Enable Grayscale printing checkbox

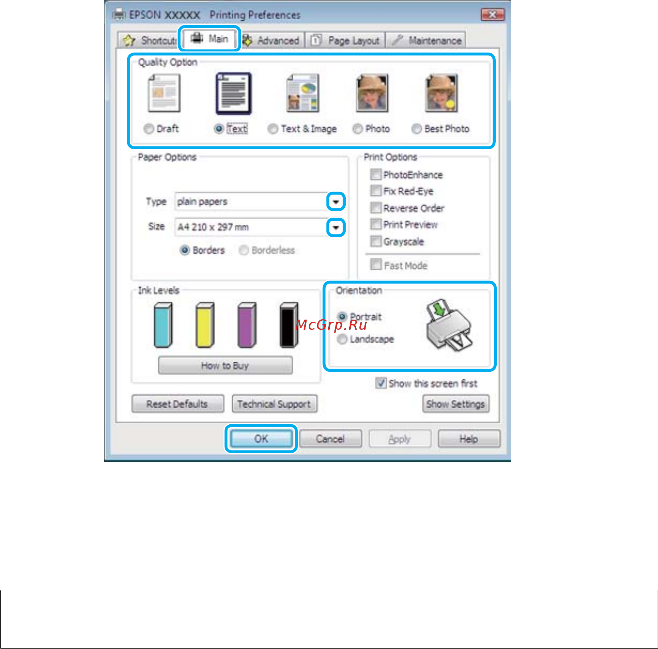click(376, 241)
